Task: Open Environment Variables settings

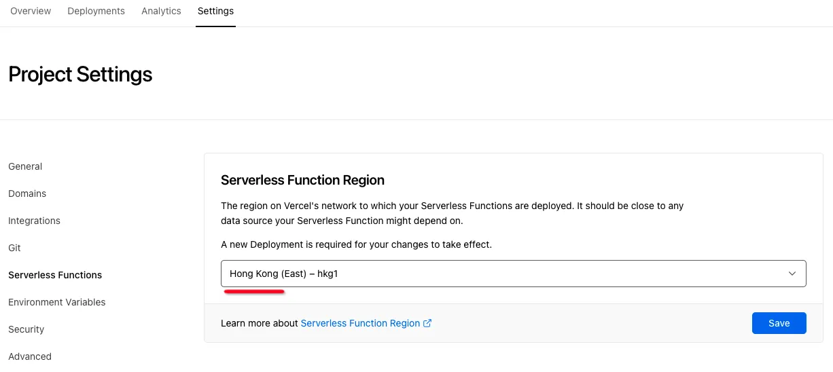Action: click(x=57, y=302)
